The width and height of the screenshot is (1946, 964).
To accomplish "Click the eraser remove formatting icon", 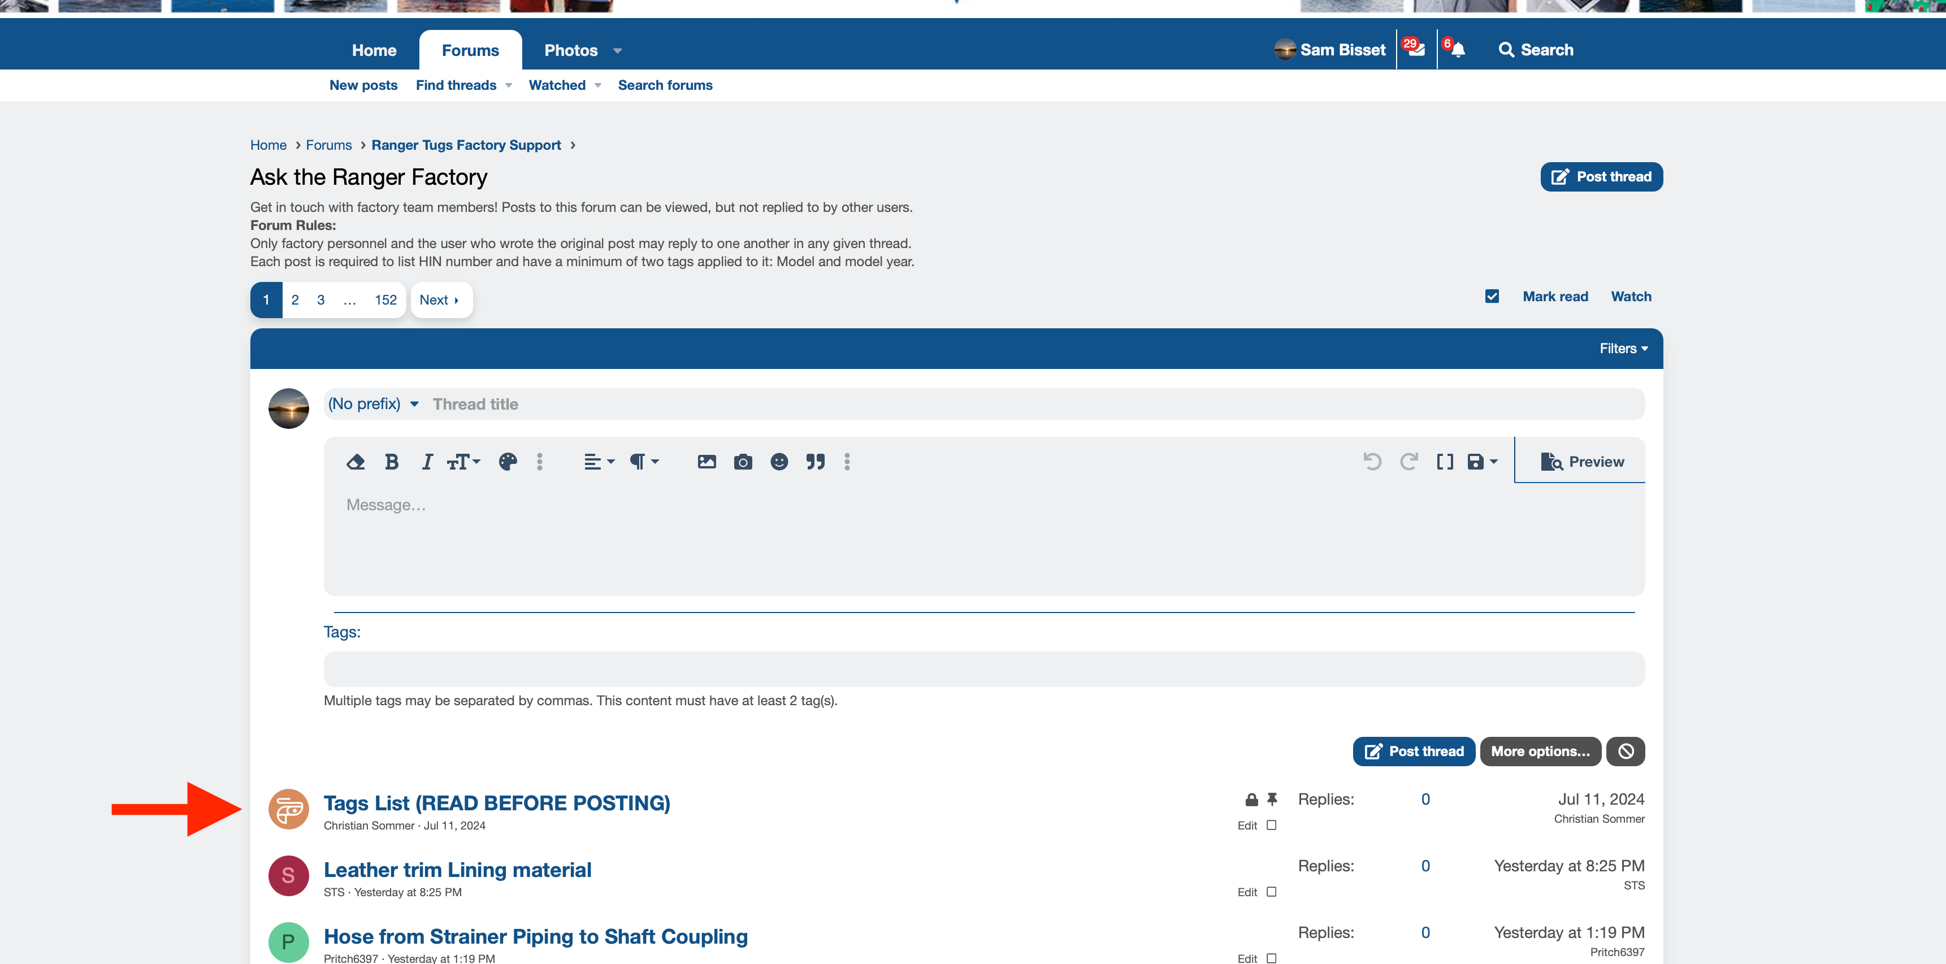I will point(355,462).
